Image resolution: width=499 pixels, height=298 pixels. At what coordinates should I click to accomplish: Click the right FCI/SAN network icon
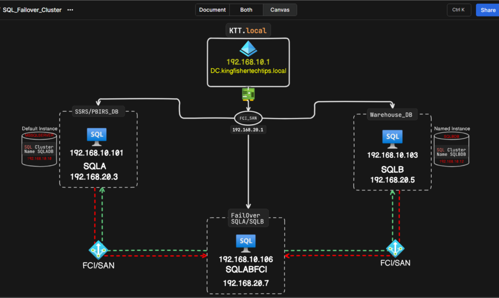396,248
